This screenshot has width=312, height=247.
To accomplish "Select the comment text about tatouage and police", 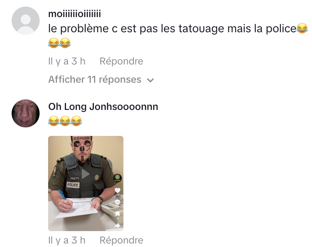I will [x=172, y=28].
